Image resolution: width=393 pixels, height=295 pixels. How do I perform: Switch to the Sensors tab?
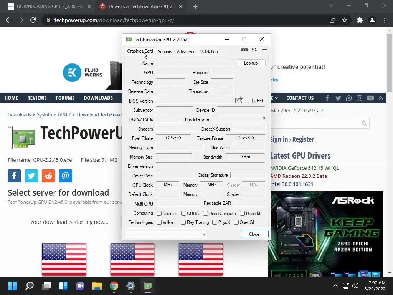[165, 52]
